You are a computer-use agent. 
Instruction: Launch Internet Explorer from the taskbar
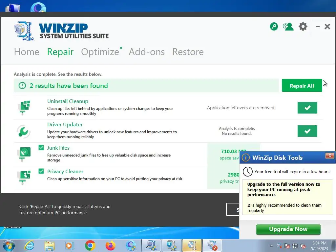(29, 245)
